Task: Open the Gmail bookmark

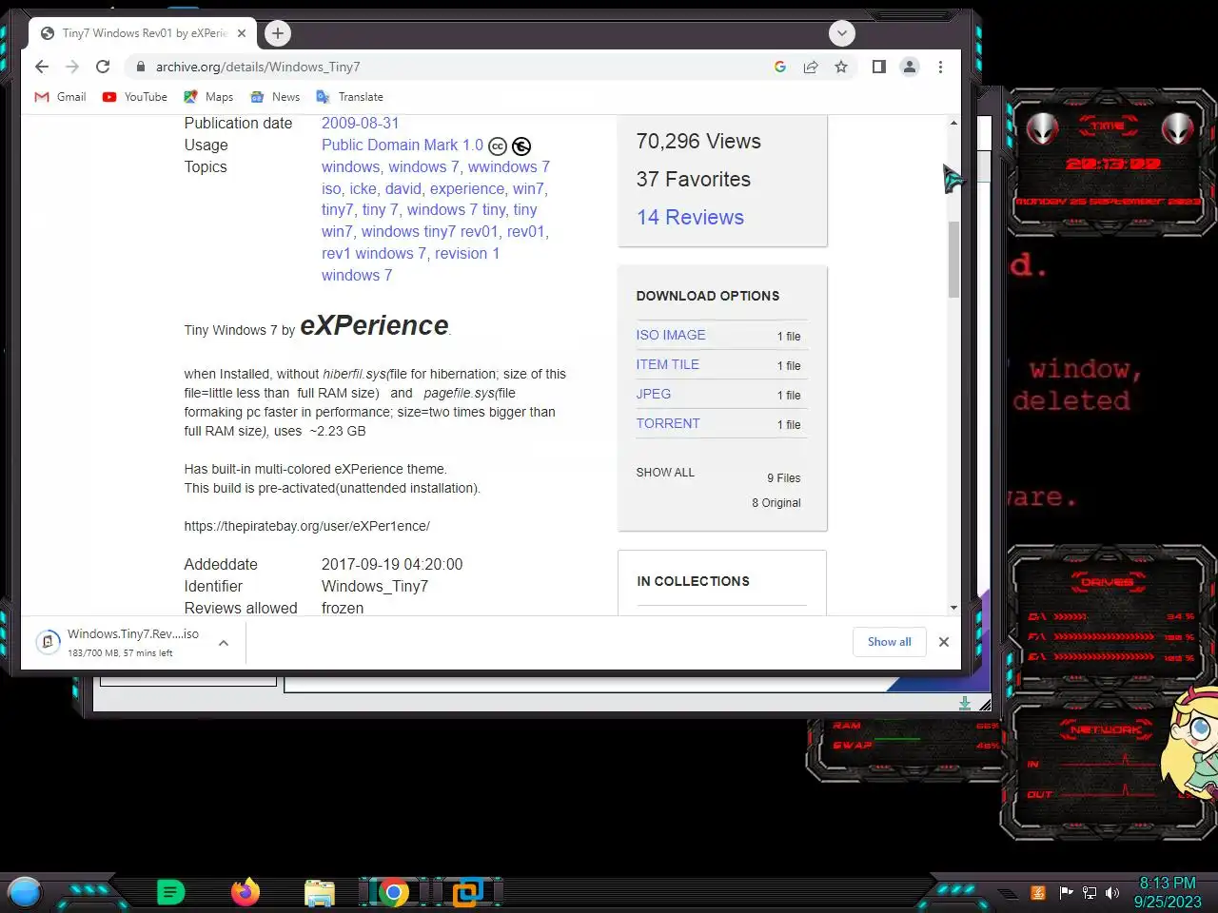Action: [x=60, y=97]
